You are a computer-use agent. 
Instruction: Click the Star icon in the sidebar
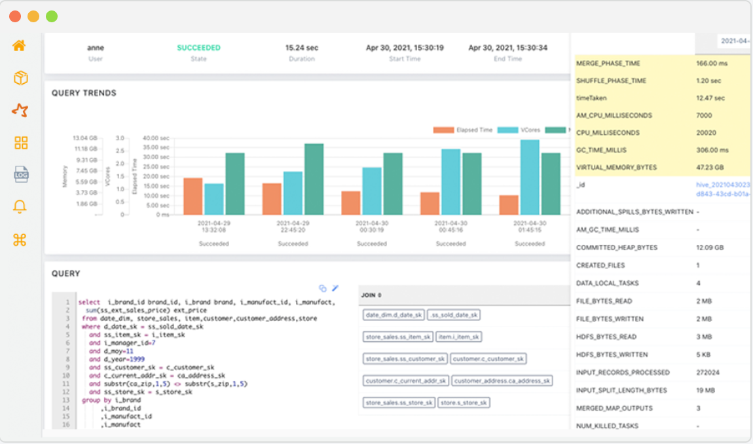[x=18, y=110]
